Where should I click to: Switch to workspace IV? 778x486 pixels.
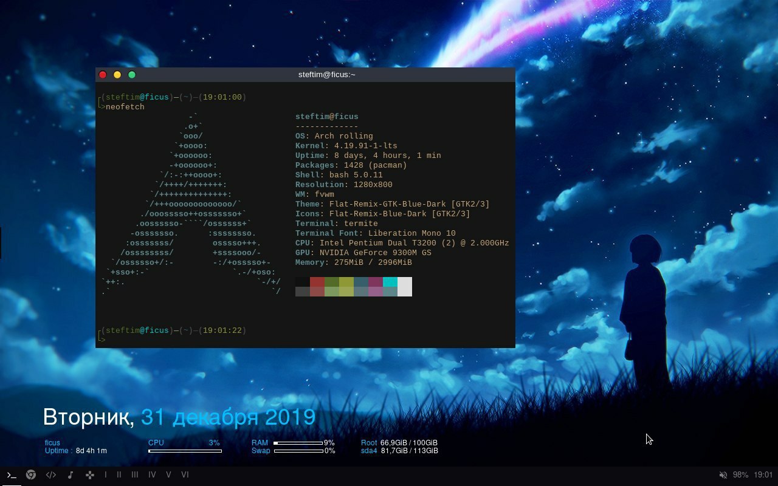coord(152,475)
